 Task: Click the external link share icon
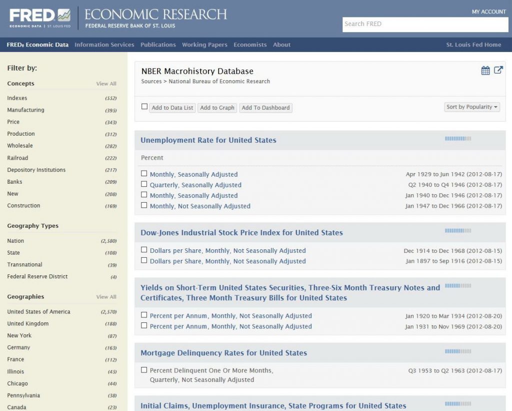pyautogui.click(x=498, y=70)
